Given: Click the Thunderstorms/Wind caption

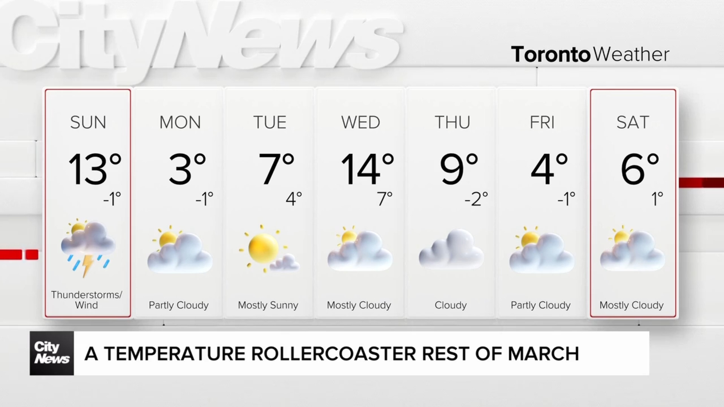Looking at the screenshot, I should pyautogui.click(x=87, y=300).
